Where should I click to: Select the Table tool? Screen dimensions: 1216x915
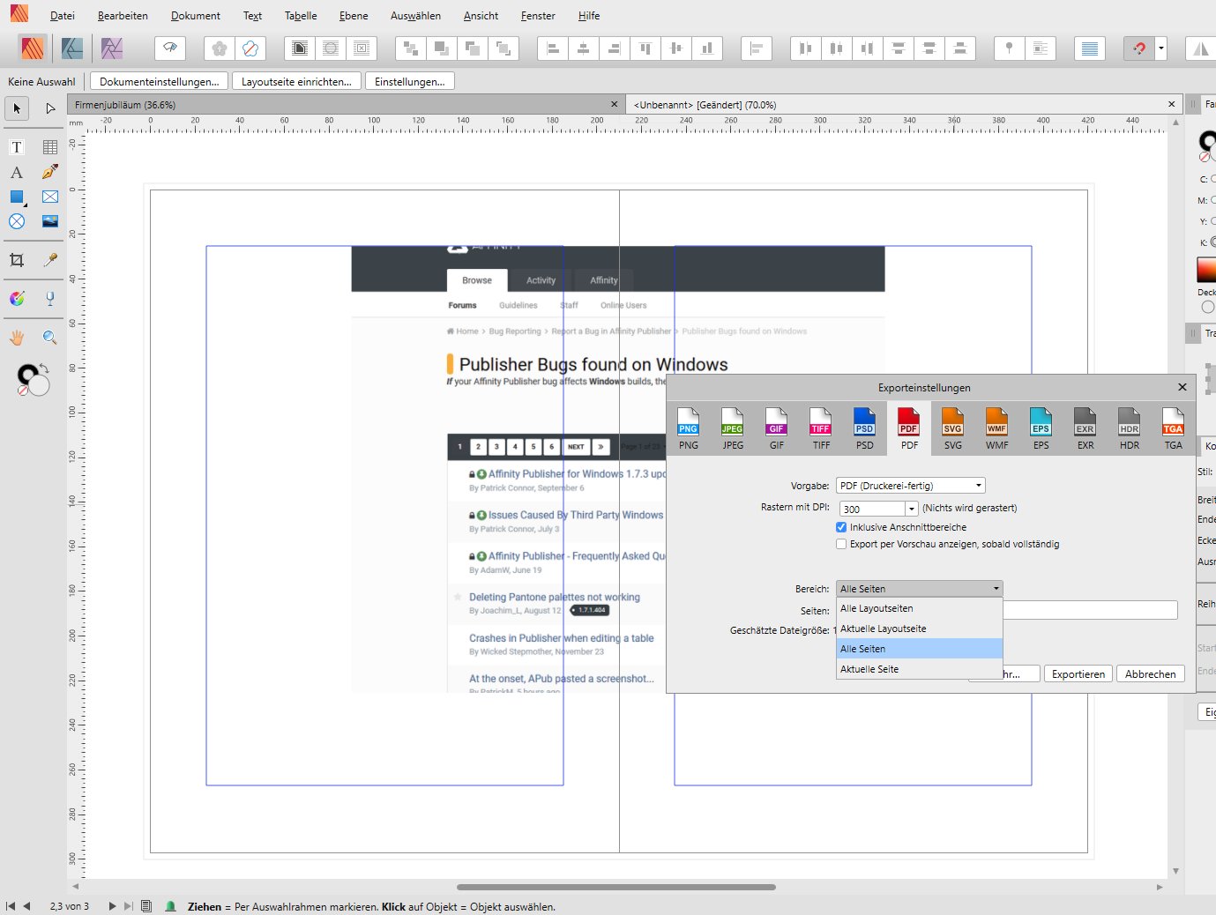(x=50, y=147)
